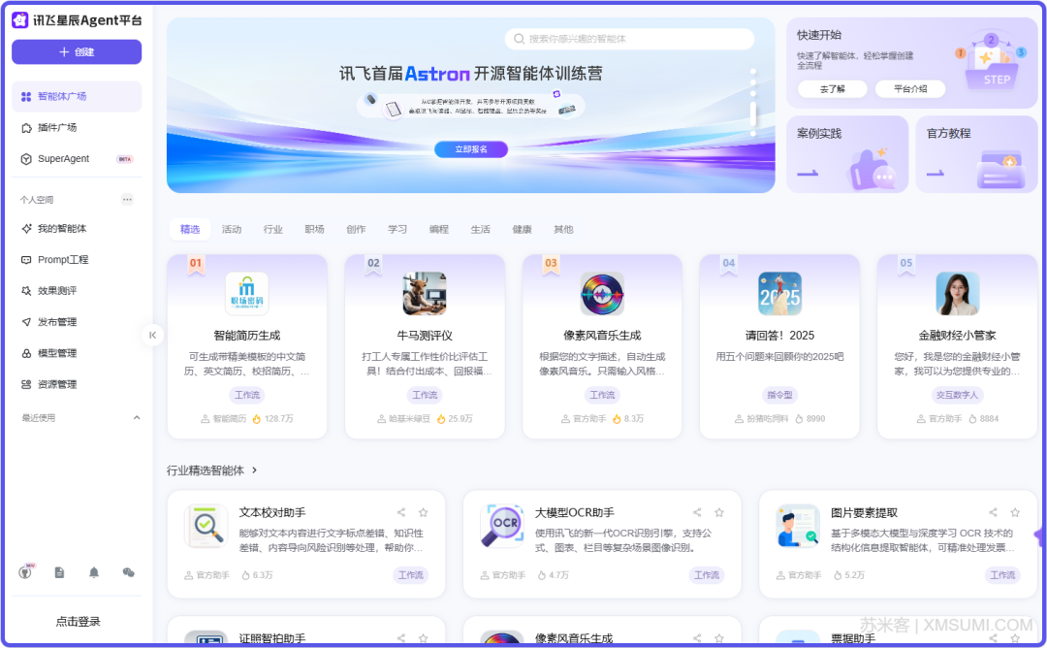Select the 生活 tab

pos(480,229)
